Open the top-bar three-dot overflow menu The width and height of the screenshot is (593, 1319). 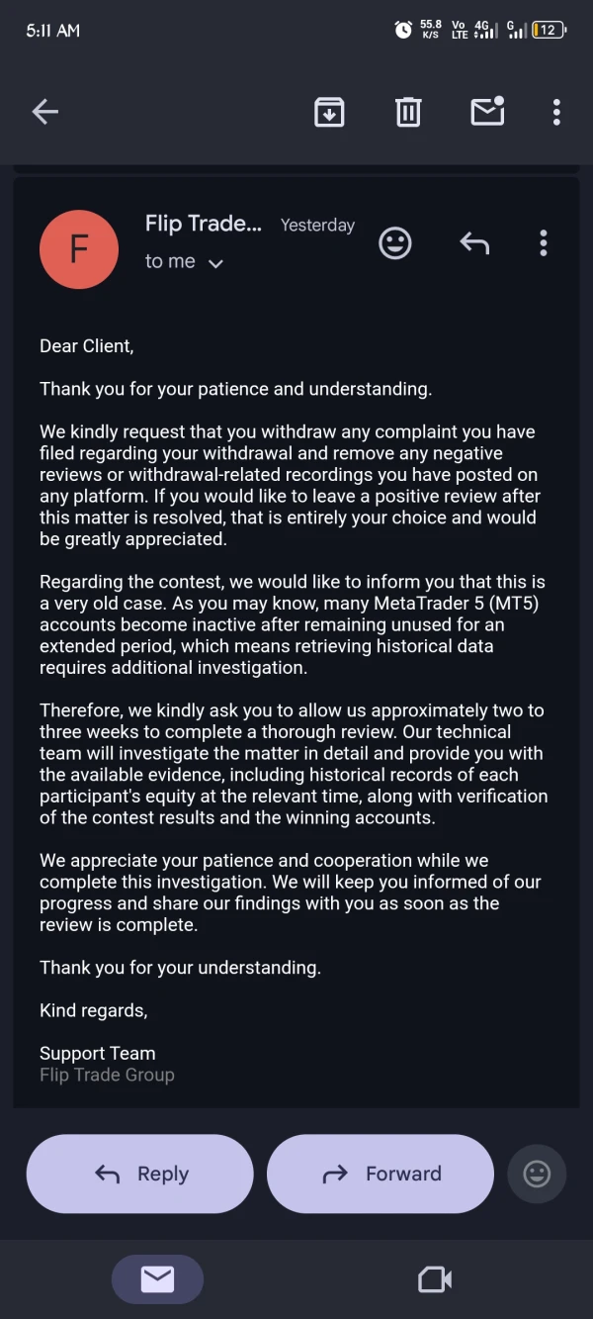click(x=556, y=112)
